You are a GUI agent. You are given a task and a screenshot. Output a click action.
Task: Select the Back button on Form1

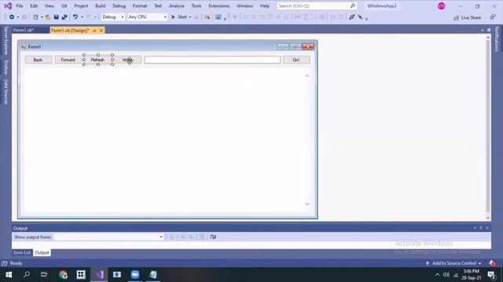(39, 60)
